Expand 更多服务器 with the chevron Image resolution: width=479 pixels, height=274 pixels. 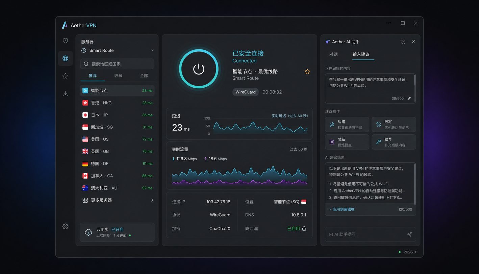(152, 200)
